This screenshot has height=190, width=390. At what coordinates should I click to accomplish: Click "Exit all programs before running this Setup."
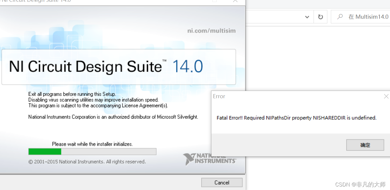click(72, 94)
